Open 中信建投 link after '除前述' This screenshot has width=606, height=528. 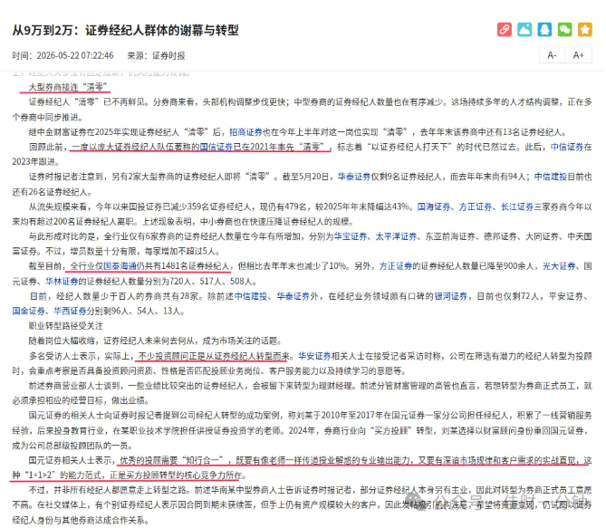click(x=251, y=296)
